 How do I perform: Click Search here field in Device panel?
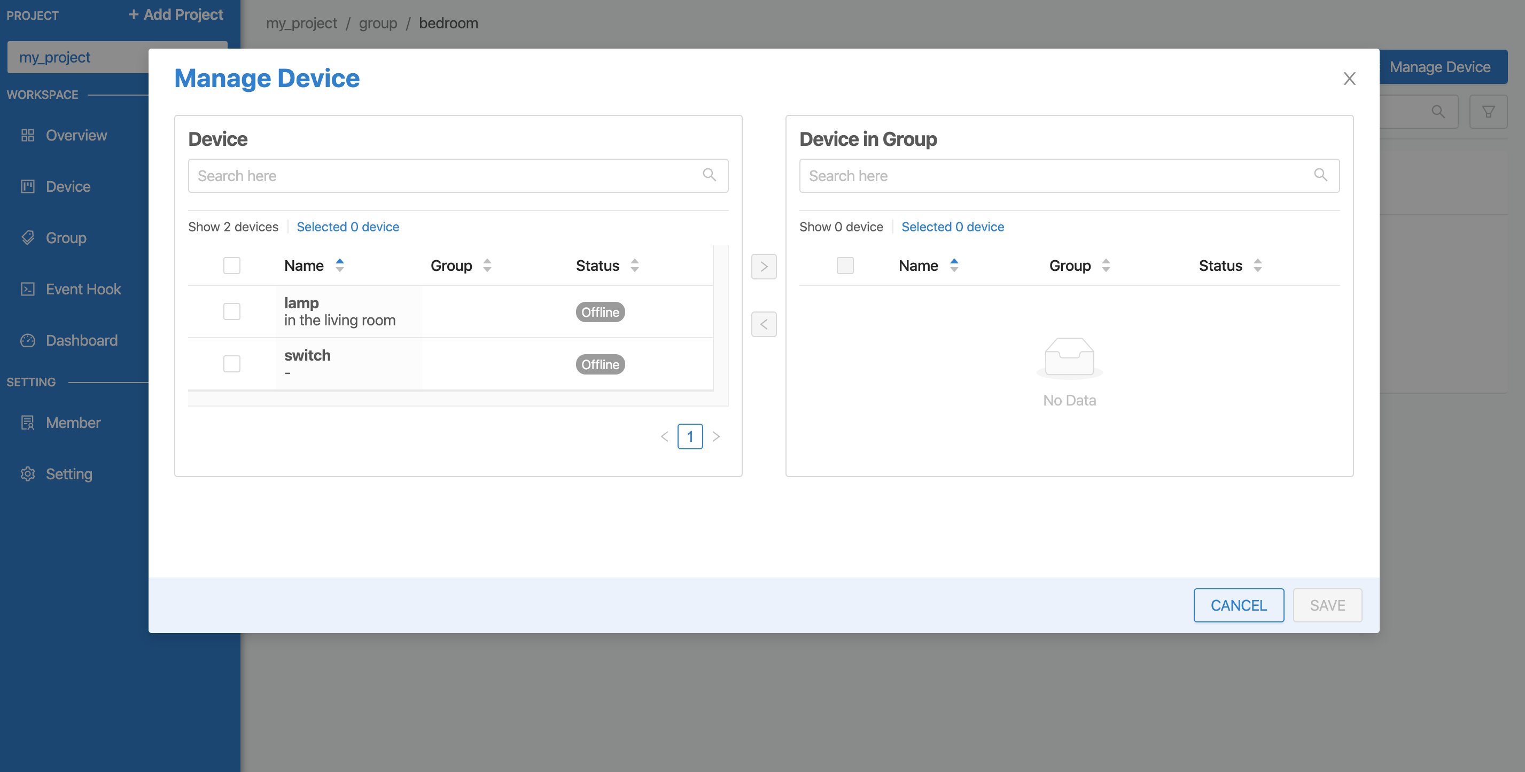click(x=457, y=175)
